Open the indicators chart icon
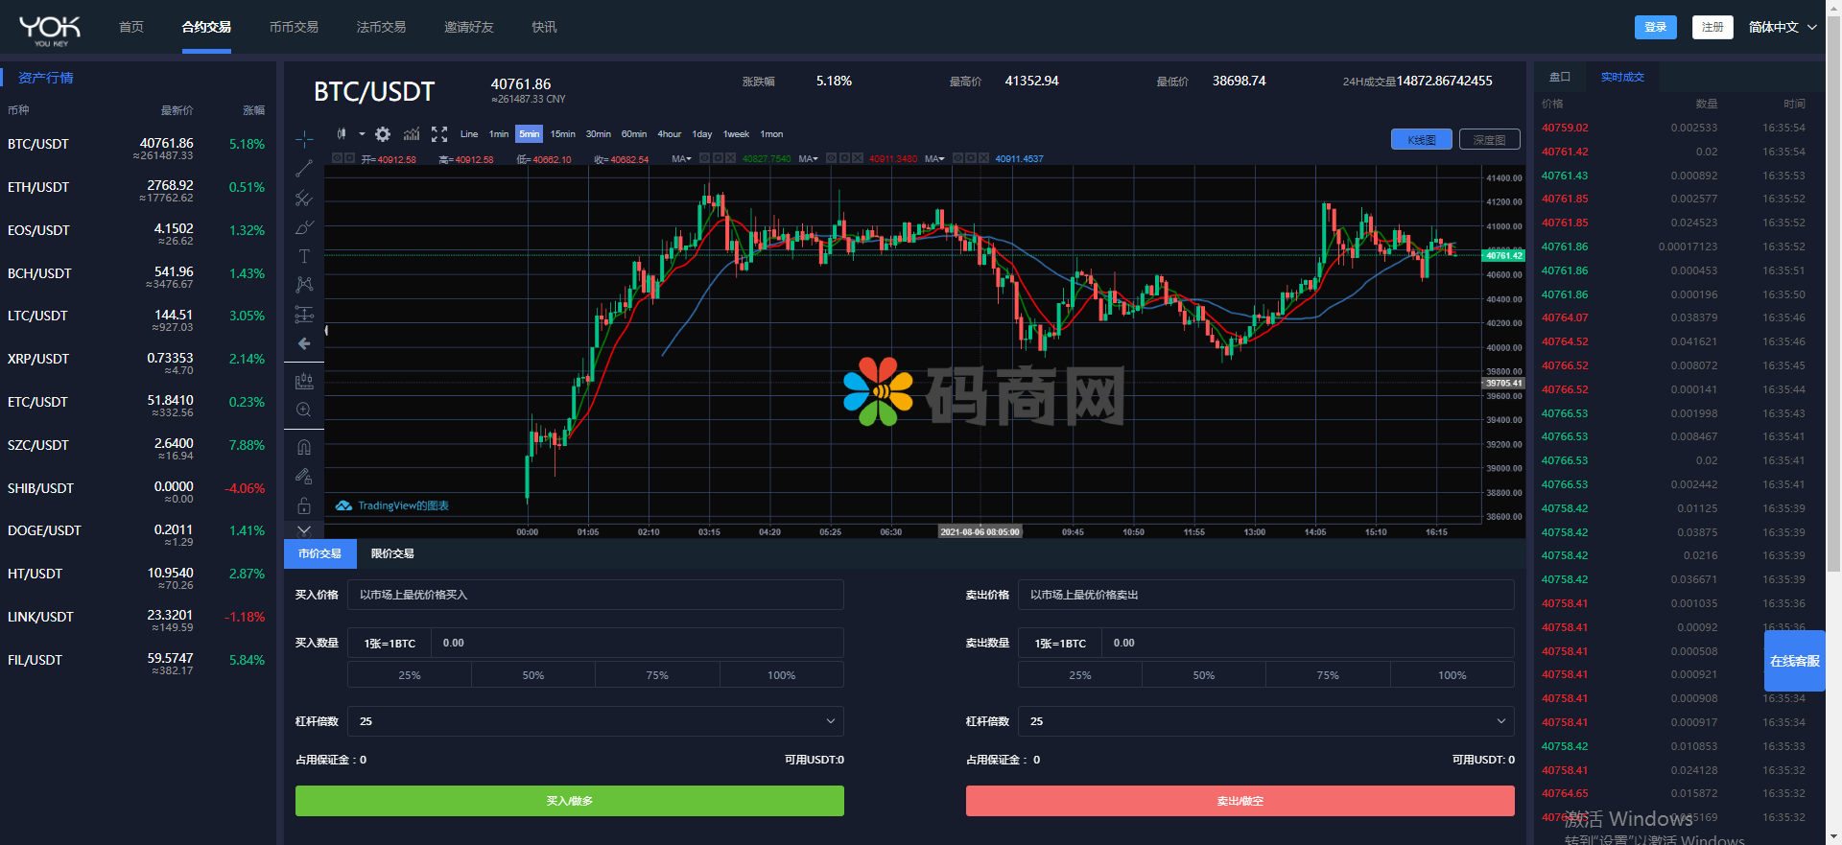 412,134
